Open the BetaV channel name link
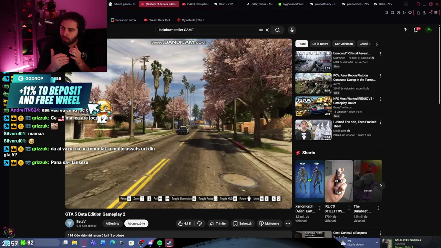 81,221
